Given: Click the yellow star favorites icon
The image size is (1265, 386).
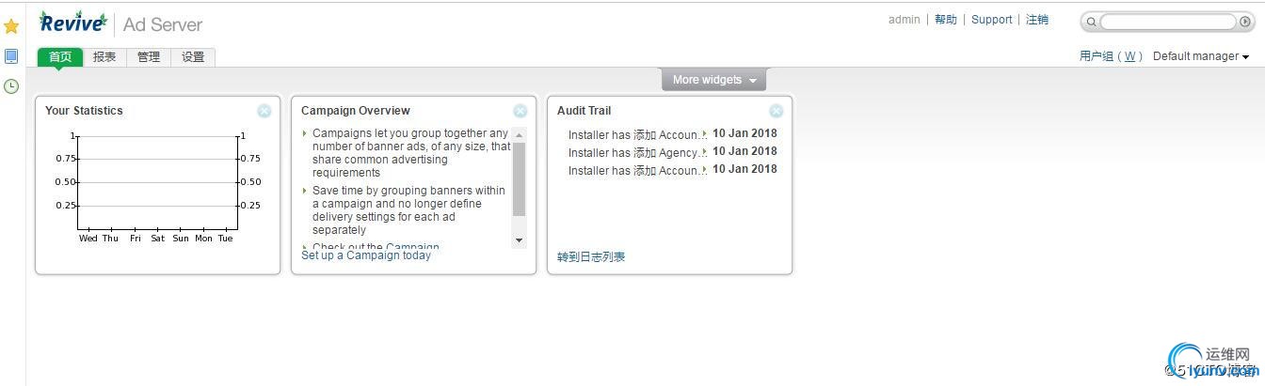Looking at the screenshot, I should tap(11, 26).
